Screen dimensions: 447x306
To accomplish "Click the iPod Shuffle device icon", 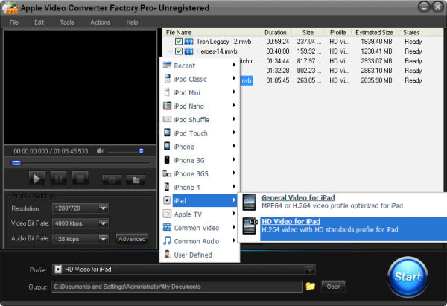I will tap(167, 119).
